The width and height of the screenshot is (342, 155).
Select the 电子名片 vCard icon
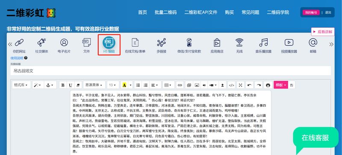pos(64,43)
